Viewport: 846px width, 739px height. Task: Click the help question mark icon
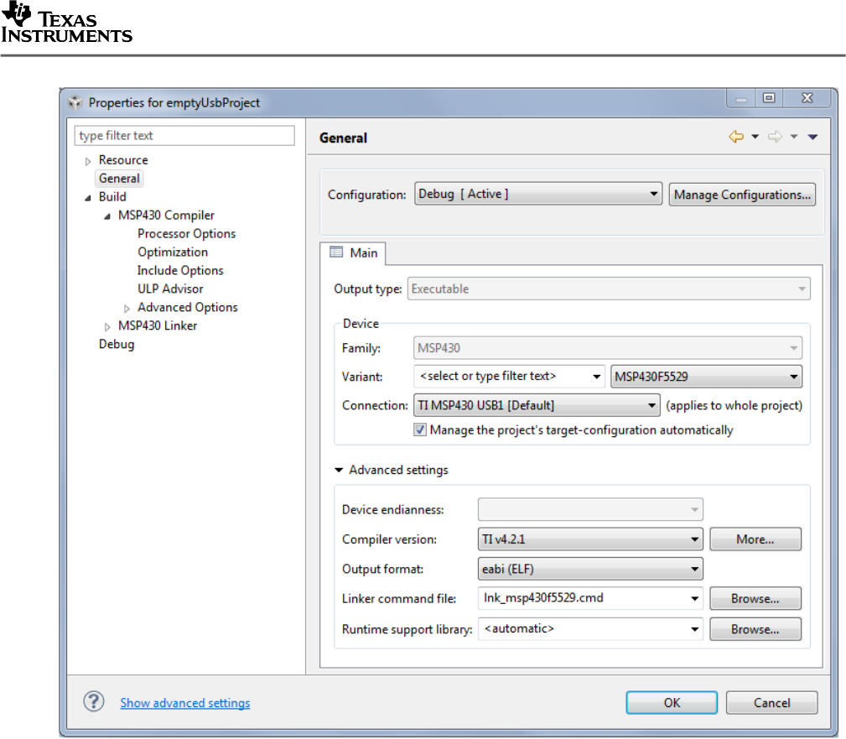[x=93, y=702]
